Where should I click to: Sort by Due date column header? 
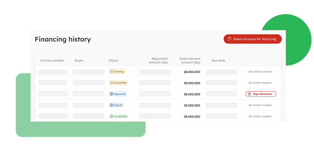click(x=218, y=61)
